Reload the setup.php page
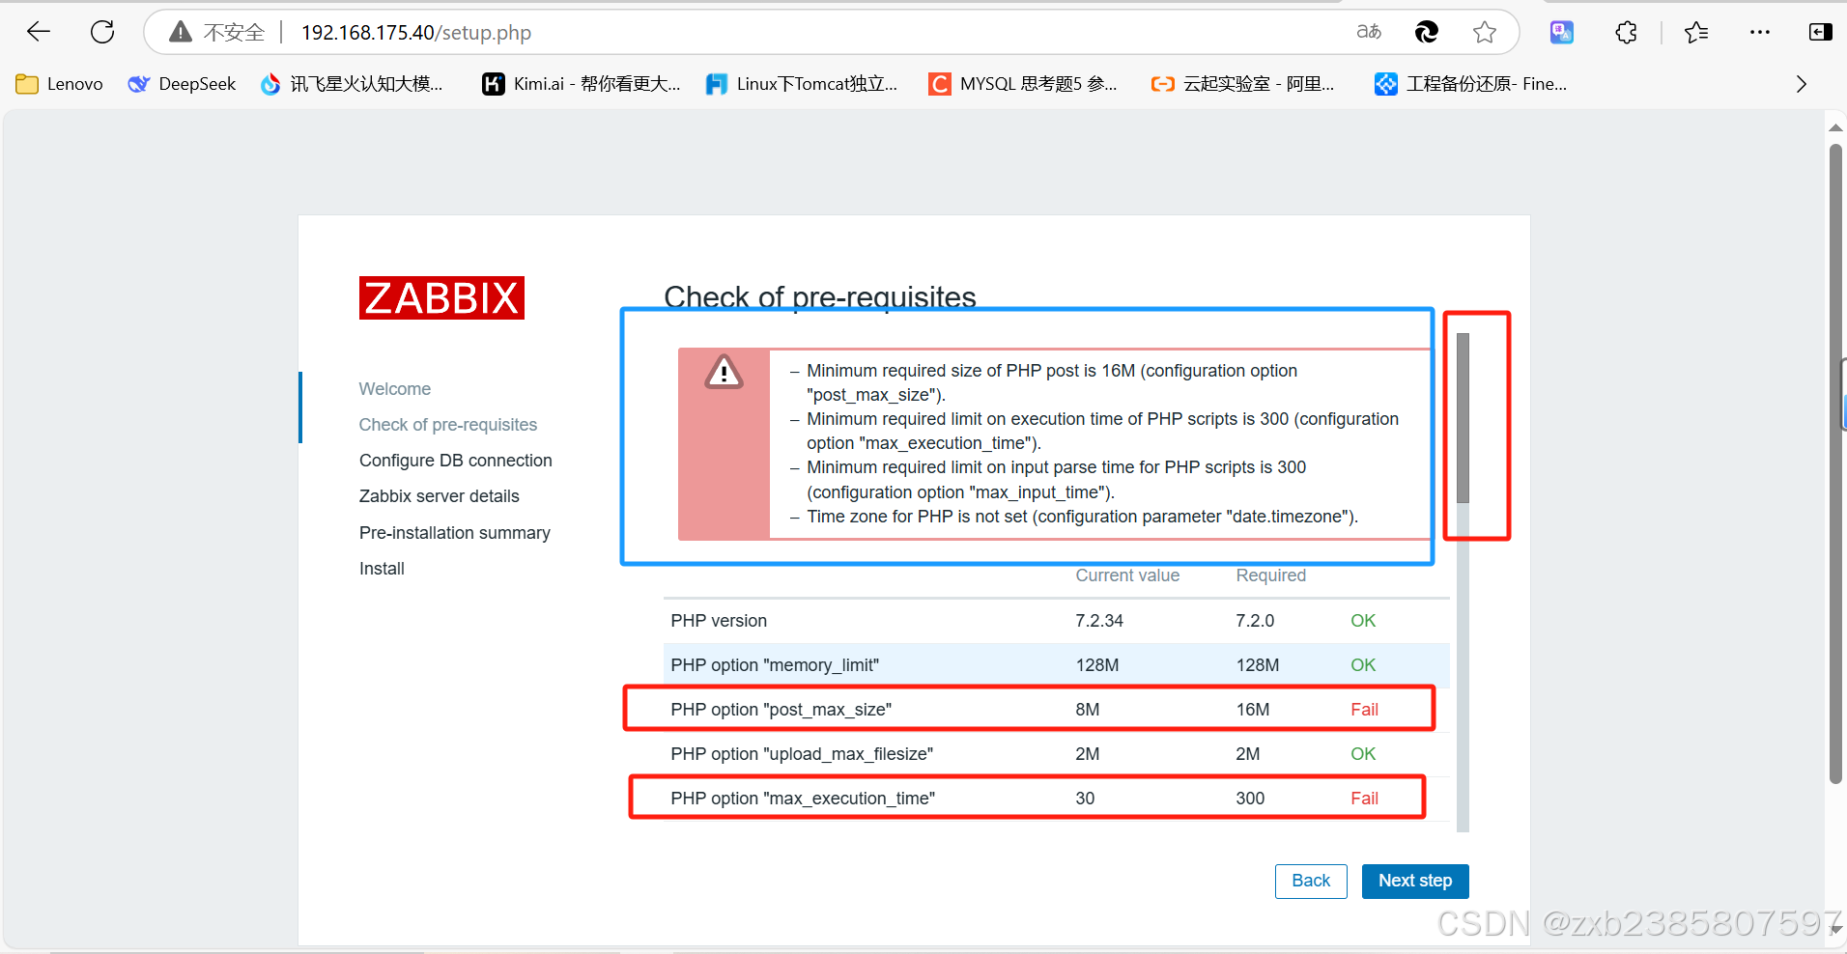 [x=101, y=31]
